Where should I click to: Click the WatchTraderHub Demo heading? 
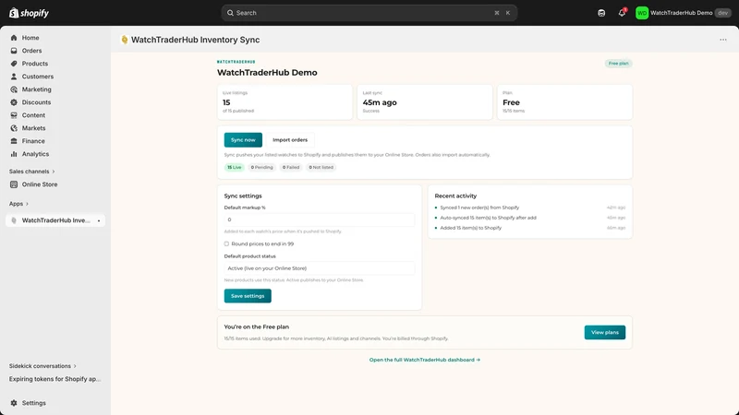[x=267, y=73]
